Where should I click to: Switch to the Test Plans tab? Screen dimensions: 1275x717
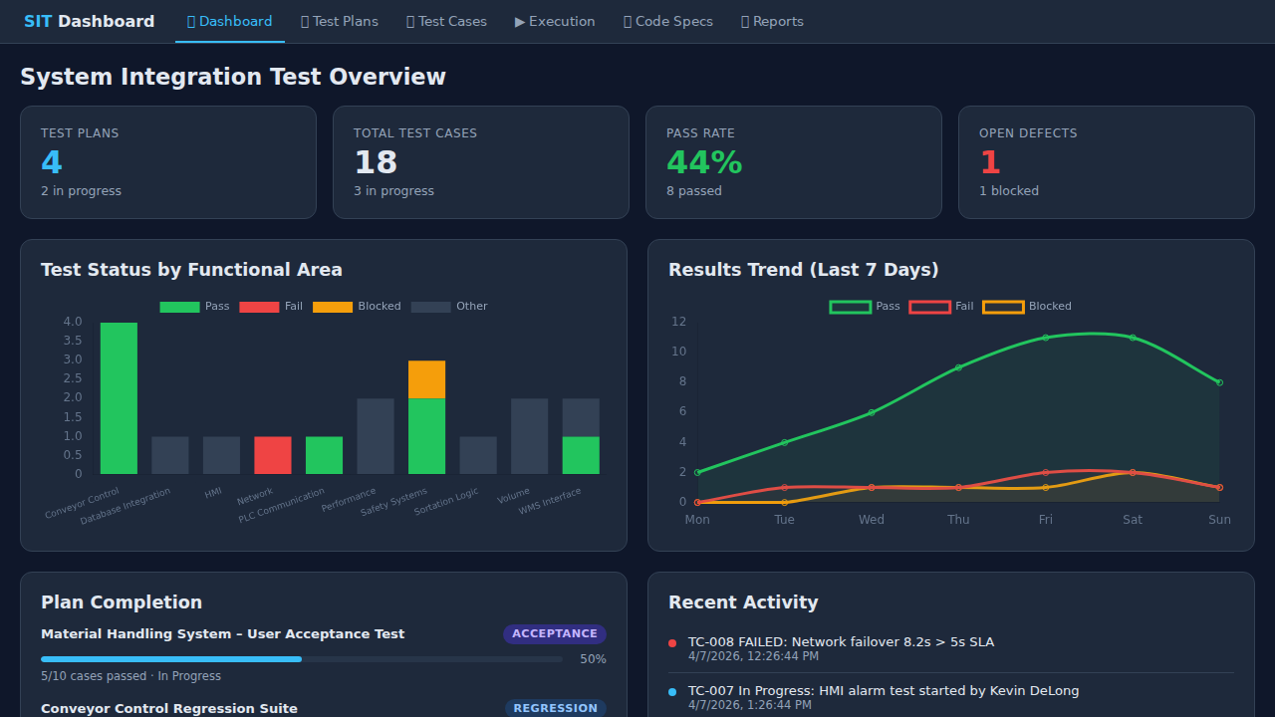[339, 21]
